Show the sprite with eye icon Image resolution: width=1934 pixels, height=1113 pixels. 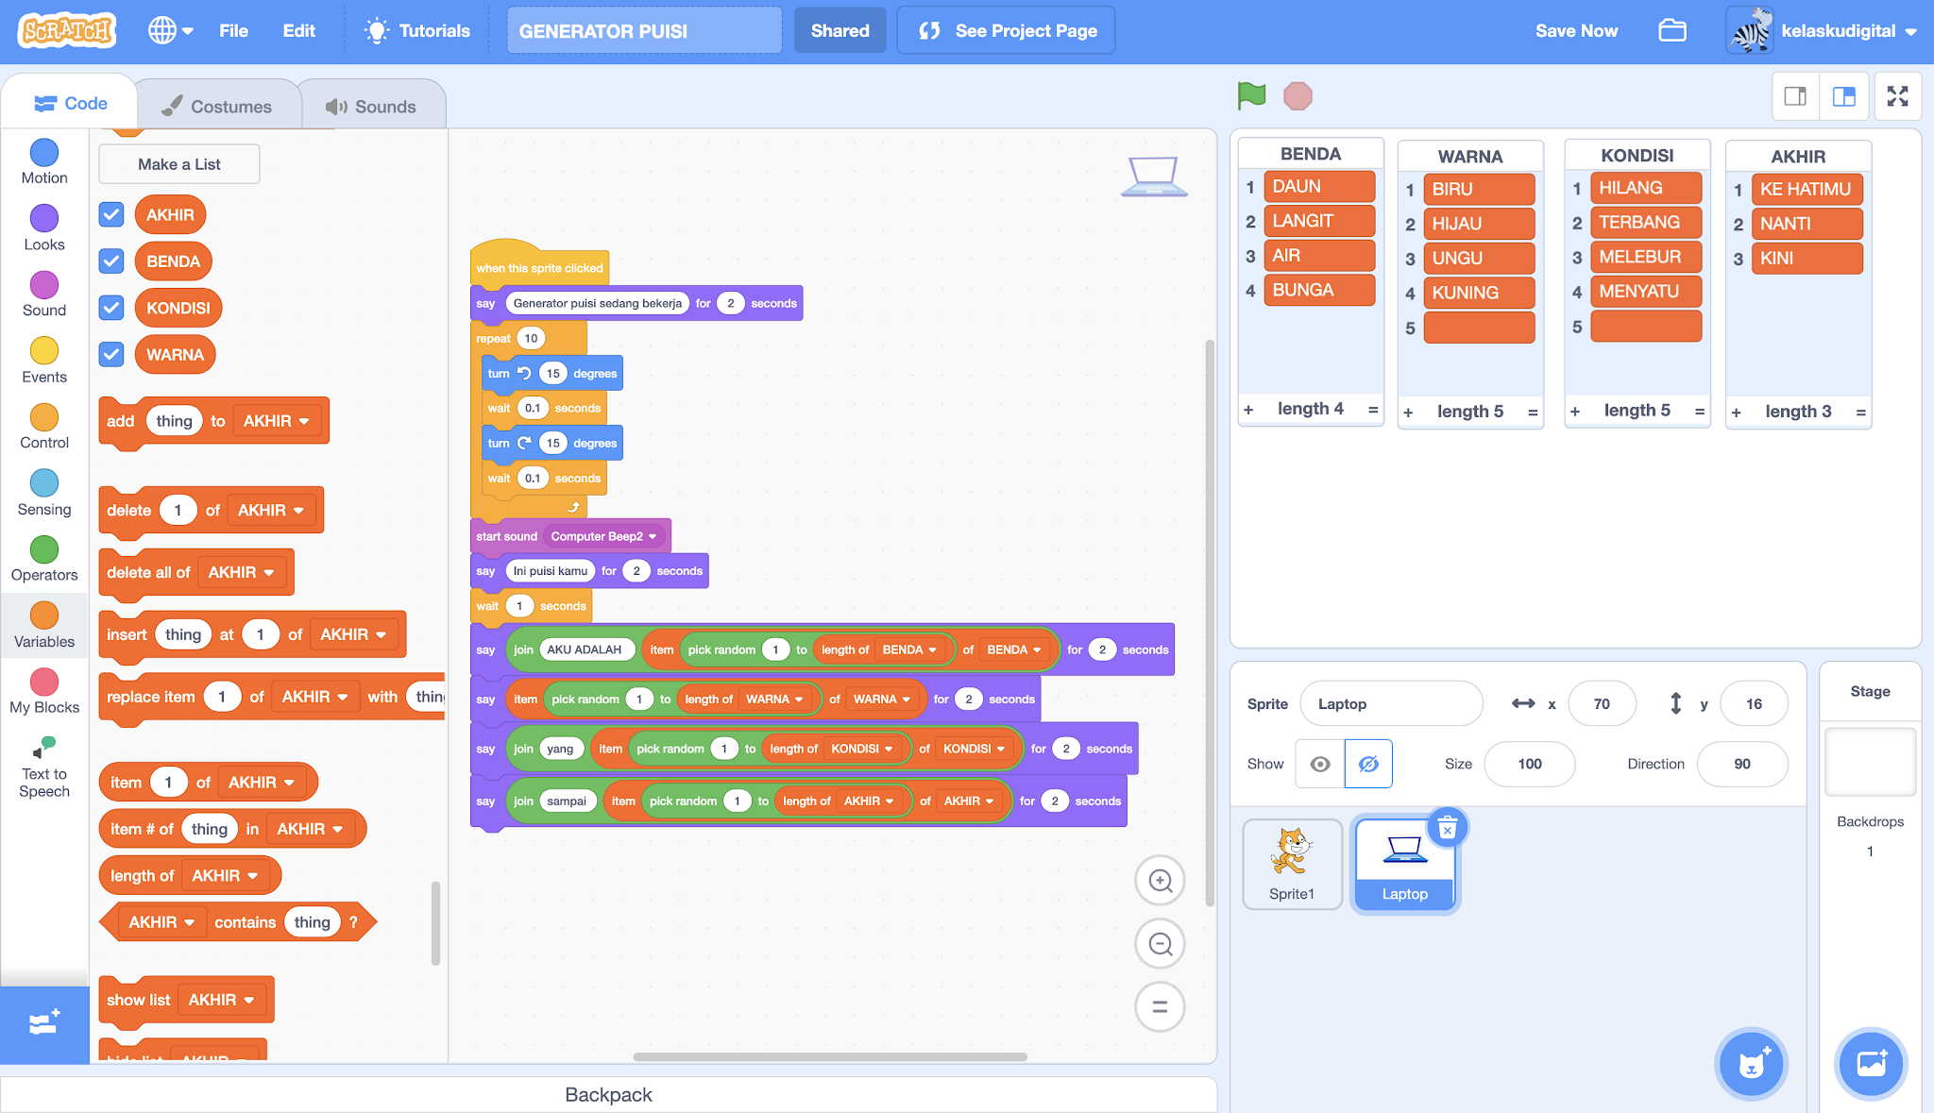[x=1320, y=764]
